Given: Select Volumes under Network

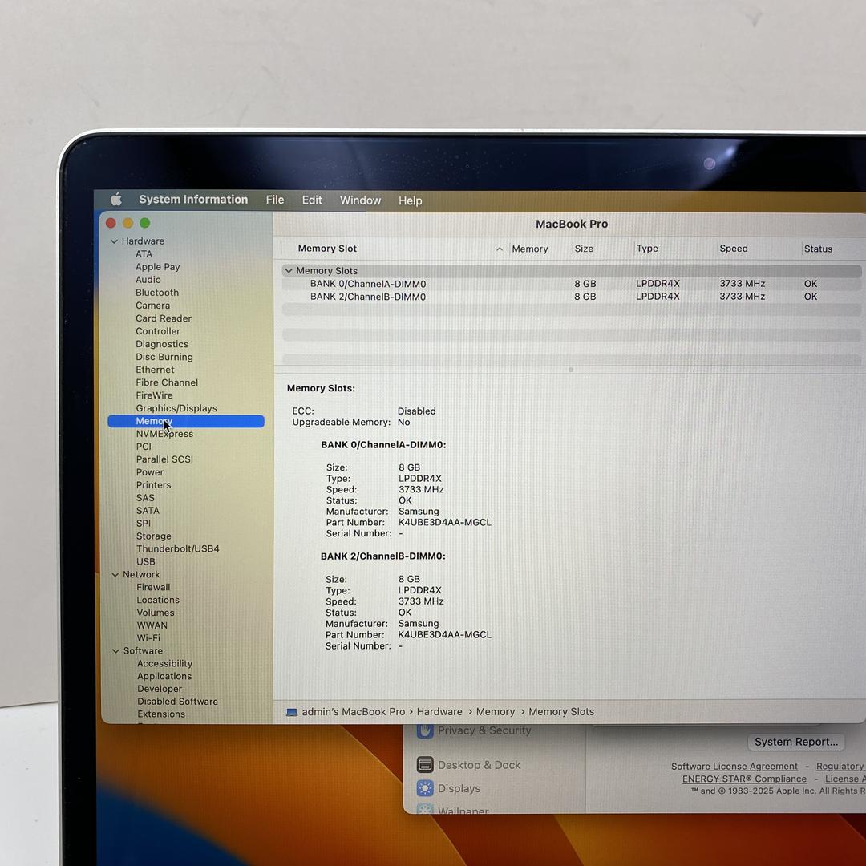Looking at the screenshot, I should click(x=156, y=613).
